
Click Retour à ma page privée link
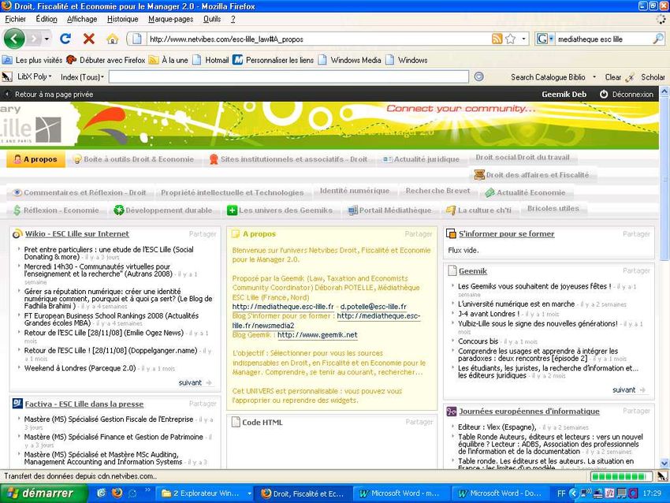tap(54, 95)
